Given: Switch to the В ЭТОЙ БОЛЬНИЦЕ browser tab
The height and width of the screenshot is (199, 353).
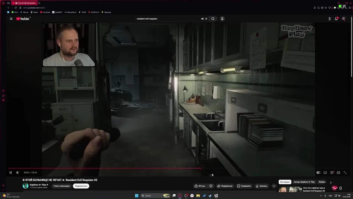Looking at the screenshot, I should pyautogui.click(x=25, y=3).
